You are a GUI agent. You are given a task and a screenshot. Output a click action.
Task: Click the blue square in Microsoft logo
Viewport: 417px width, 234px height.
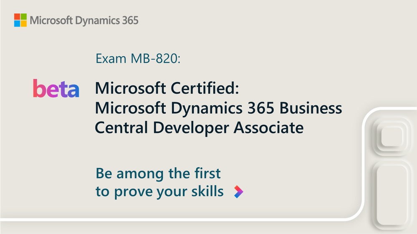click(x=17, y=23)
